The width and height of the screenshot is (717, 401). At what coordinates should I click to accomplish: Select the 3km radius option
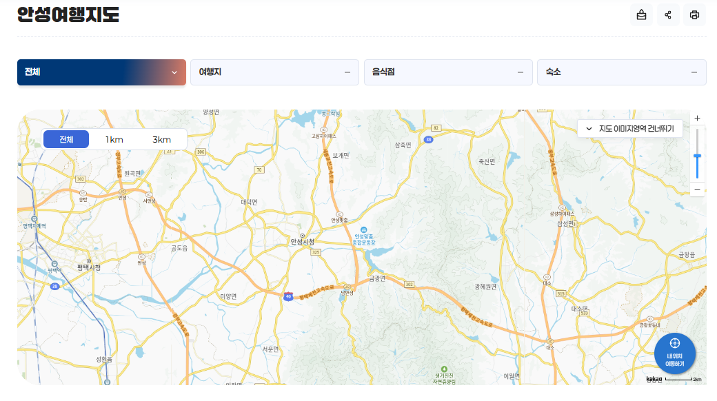click(x=161, y=140)
